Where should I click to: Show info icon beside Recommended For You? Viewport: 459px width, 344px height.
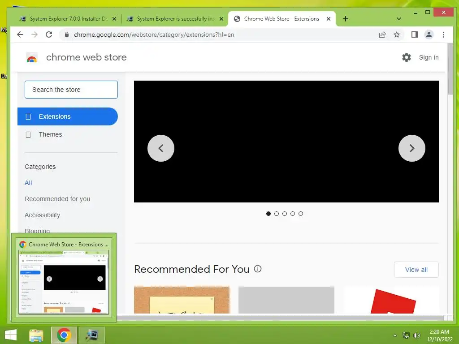pos(258,269)
